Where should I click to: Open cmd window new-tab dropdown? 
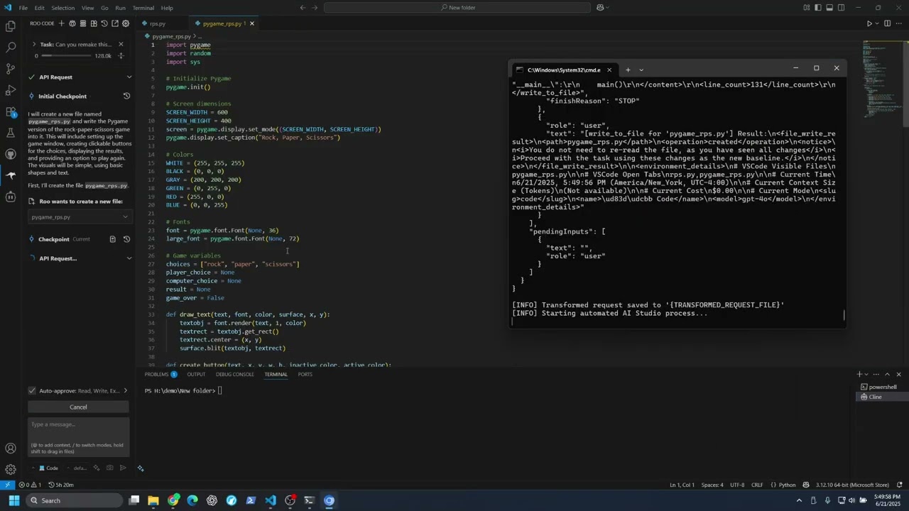[x=641, y=70]
